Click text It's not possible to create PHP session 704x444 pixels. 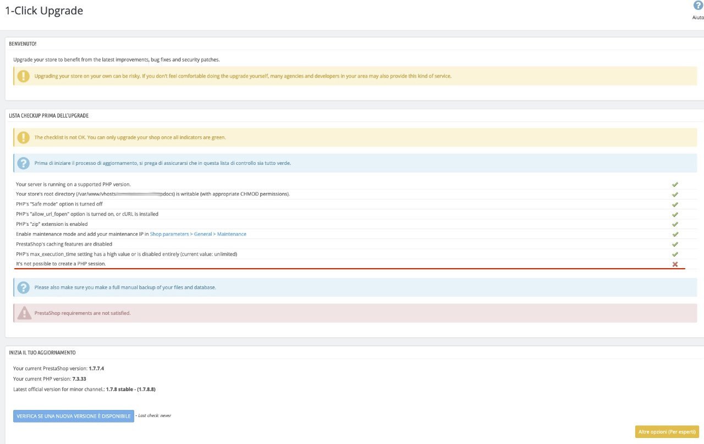pos(61,264)
